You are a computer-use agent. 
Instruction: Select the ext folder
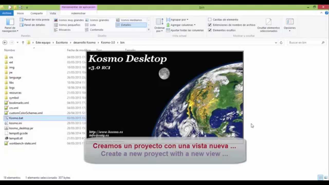pyautogui.click(x=11, y=62)
